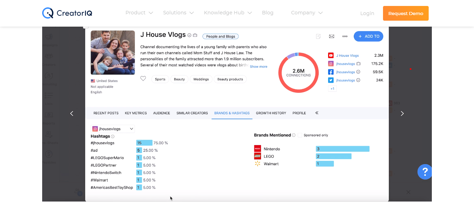Click the verified check beside Twitter jhousevlogs

coord(358,80)
